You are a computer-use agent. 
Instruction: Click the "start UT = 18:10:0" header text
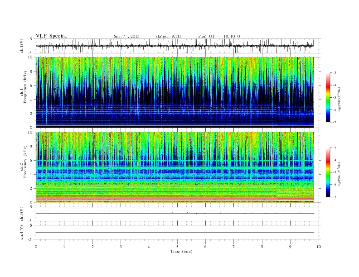pos(219,36)
